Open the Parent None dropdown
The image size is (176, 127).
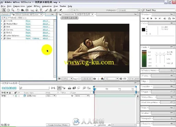pos(82,96)
